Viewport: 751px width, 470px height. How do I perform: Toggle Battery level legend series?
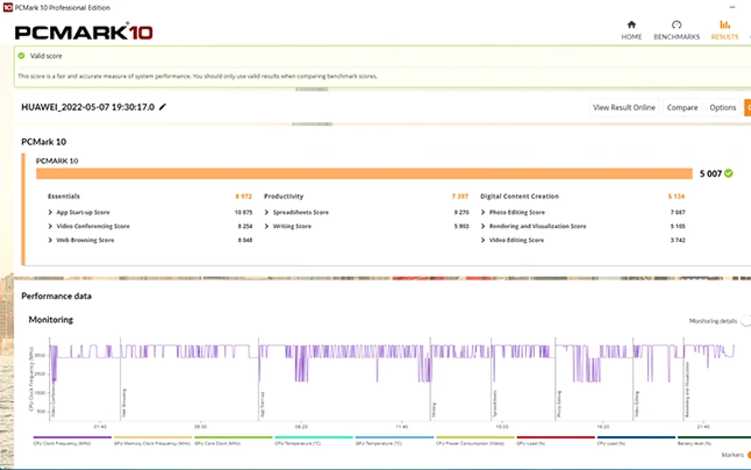[713, 441]
